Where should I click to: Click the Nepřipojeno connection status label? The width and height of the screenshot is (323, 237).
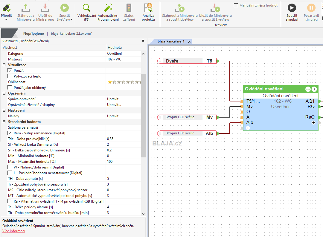click(33, 34)
